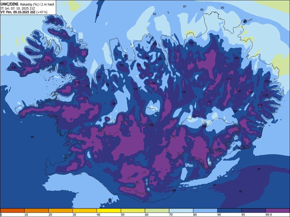Click the legend label 90
Screen dimensions: 290x217
pos(219,215)
